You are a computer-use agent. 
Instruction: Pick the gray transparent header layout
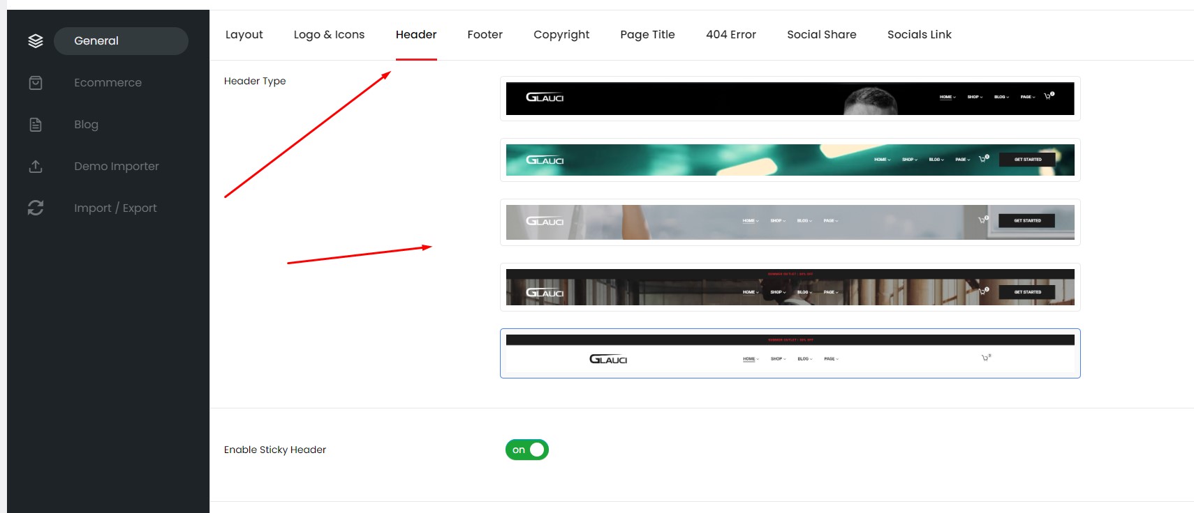[790, 222]
